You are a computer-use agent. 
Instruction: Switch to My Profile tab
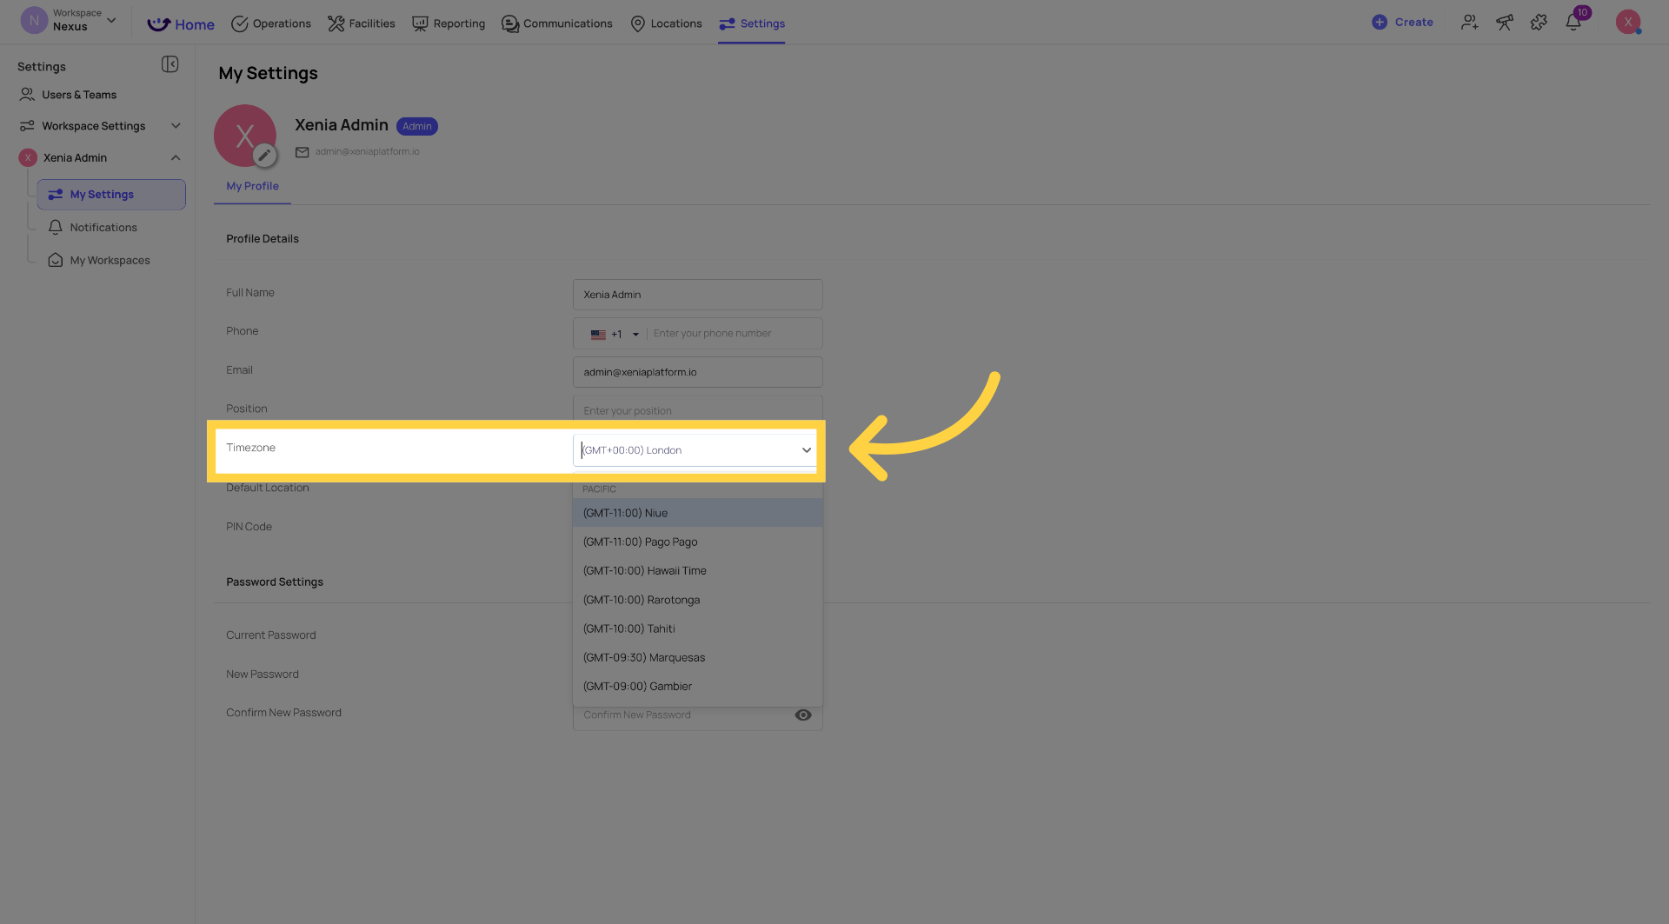coord(252,186)
